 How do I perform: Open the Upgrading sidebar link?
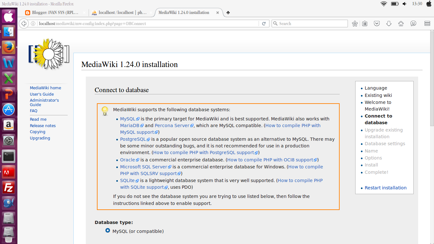[40, 138]
